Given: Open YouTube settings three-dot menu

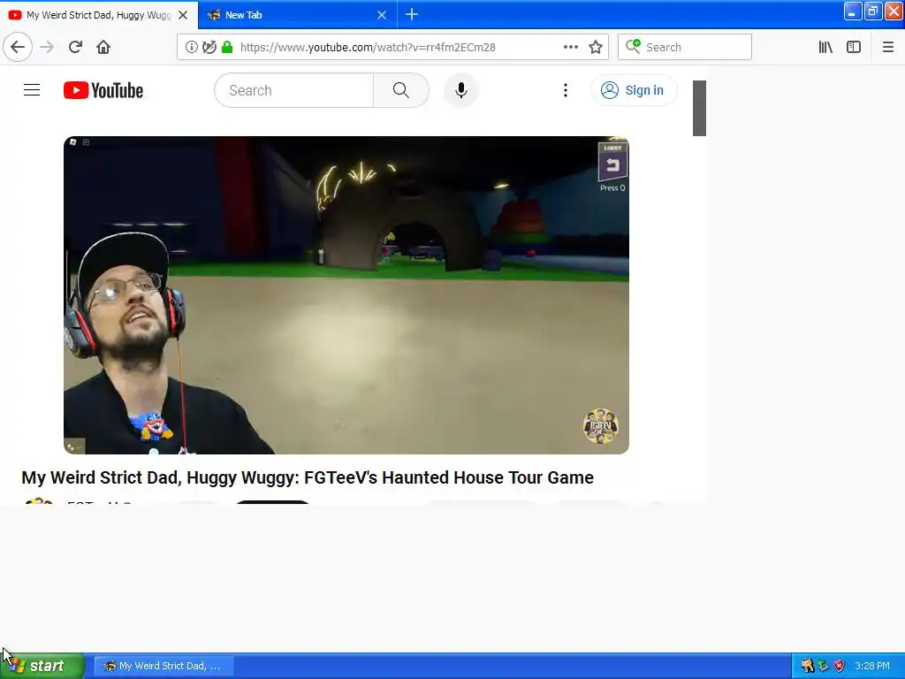Looking at the screenshot, I should [566, 90].
